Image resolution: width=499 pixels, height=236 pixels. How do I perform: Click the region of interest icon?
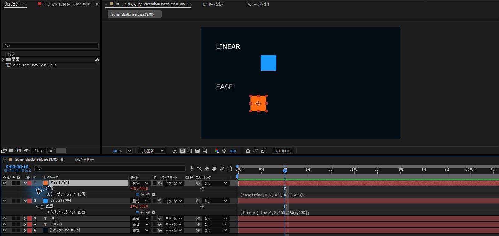[197, 151]
